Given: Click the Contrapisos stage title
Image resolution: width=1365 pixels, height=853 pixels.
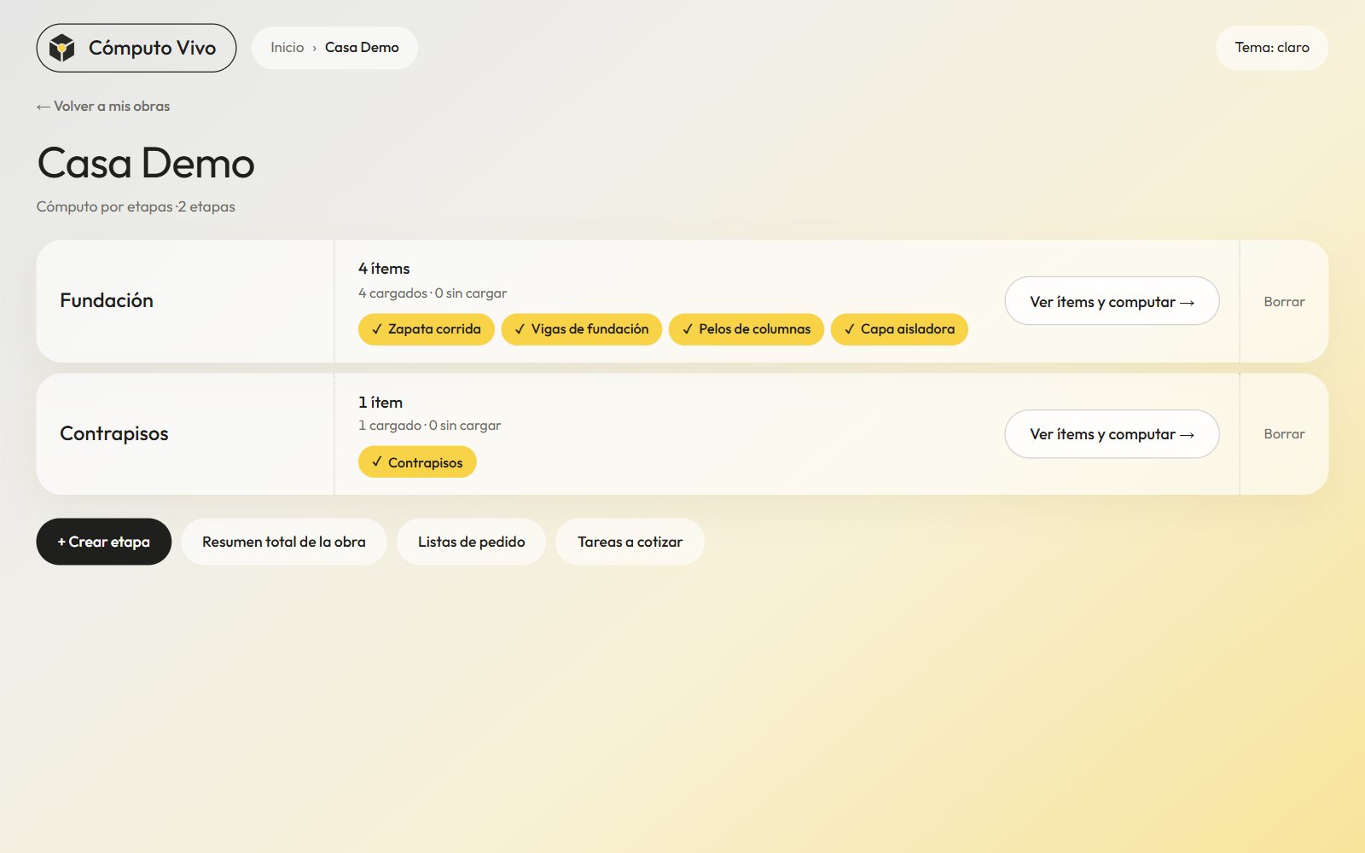Looking at the screenshot, I should click(114, 433).
